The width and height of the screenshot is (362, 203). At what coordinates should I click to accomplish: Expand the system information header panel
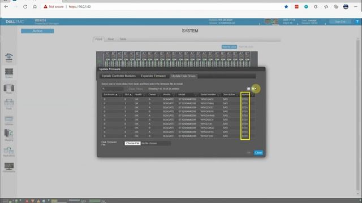coord(260,24)
